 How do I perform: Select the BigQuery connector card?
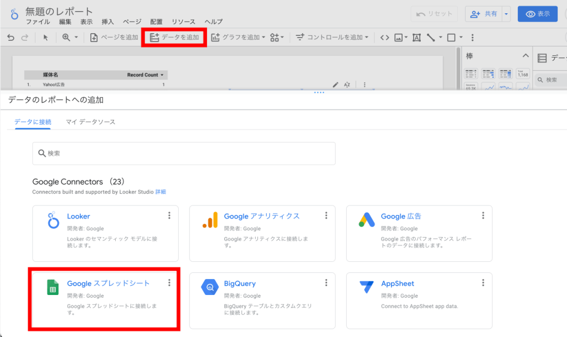pyautogui.click(x=262, y=301)
